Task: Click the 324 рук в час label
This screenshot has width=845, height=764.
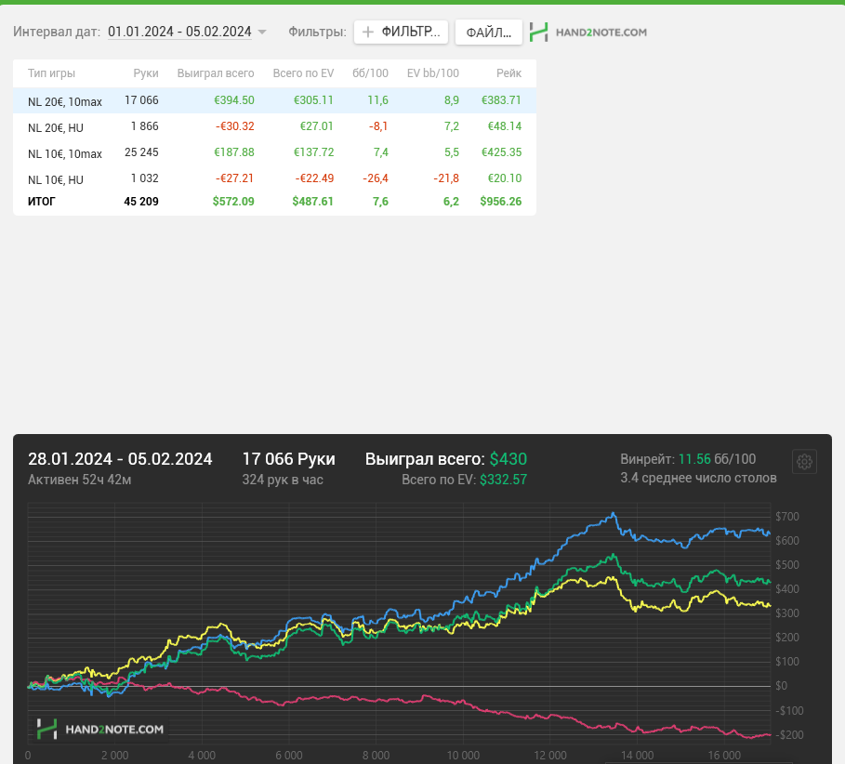Action: click(x=283, y=480)
